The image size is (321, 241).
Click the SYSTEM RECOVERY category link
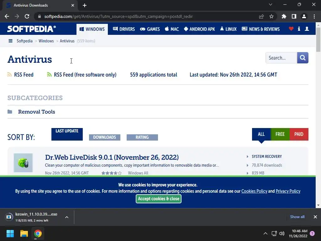[x=267, y=157]
